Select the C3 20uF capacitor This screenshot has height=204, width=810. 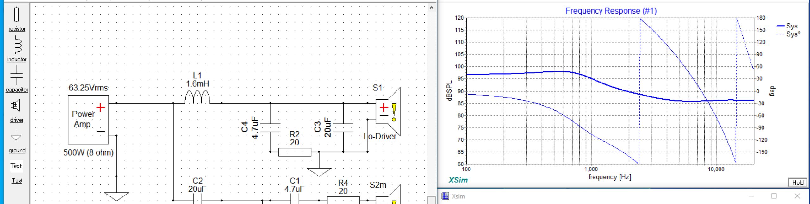click(x=343, y=128)
